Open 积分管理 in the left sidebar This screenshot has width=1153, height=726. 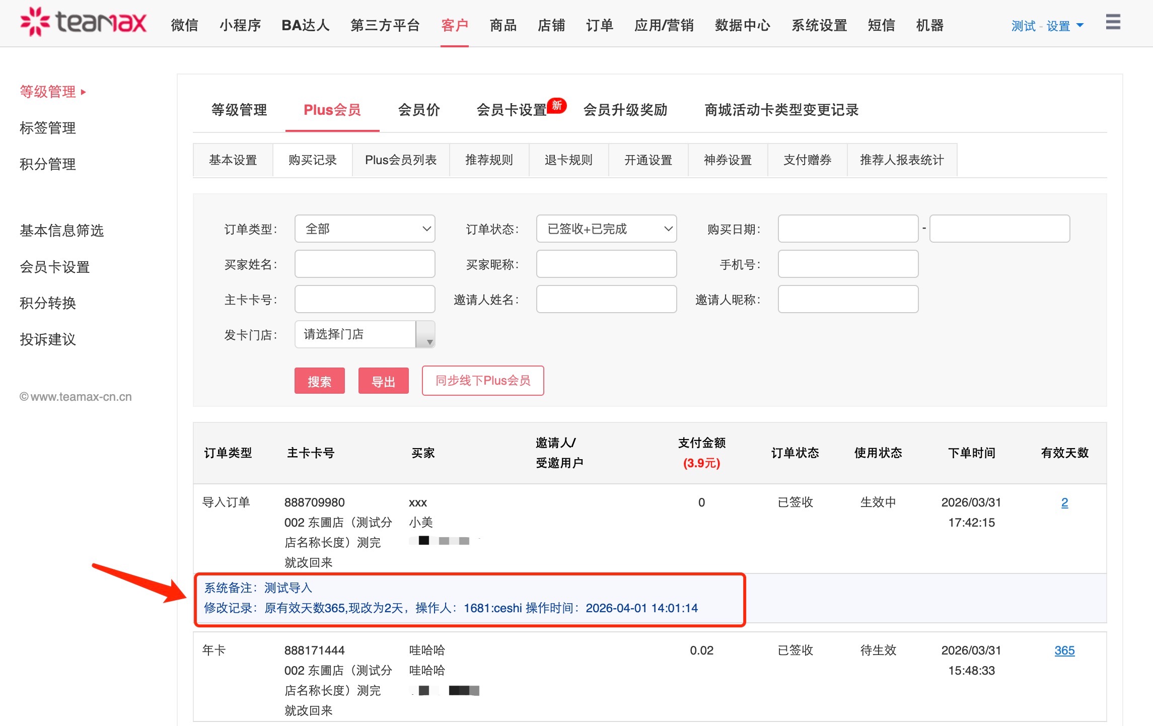pyautogui.click(x=48, y=164)
